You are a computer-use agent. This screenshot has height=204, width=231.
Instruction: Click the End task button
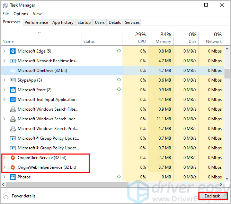click(213, 196)
